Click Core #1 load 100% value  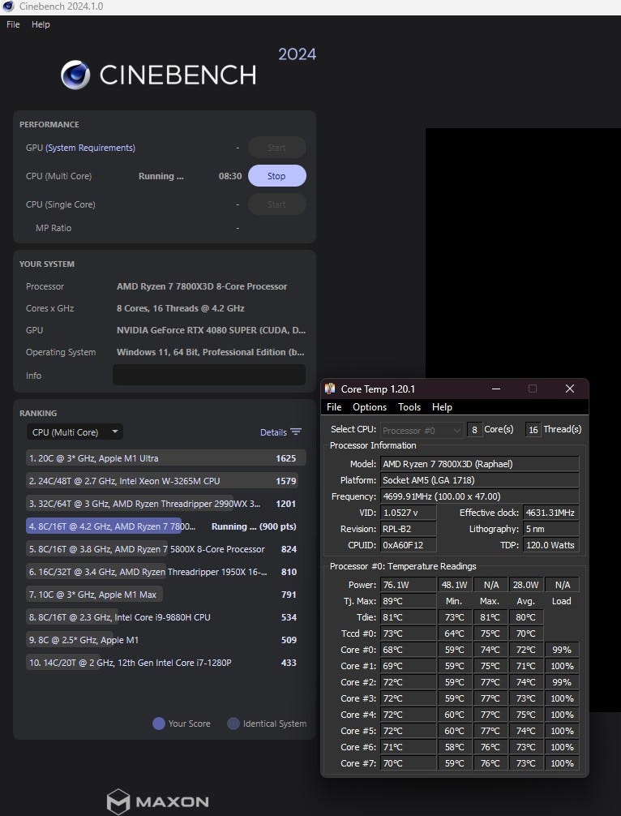562,666
